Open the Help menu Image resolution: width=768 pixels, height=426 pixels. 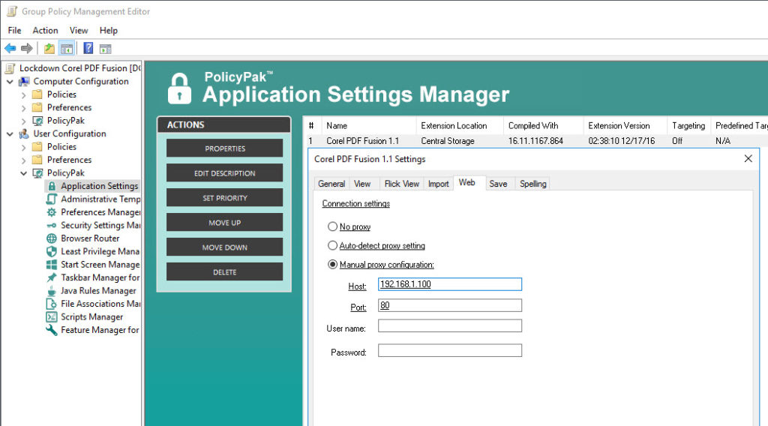(x=108, y=30)
